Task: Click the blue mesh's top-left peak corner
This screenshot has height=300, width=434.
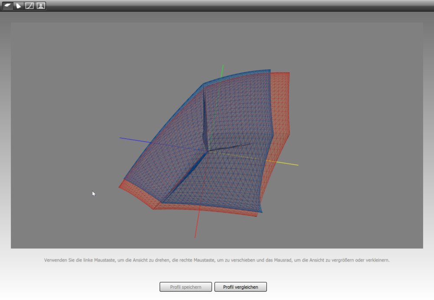Action: click(203, 84)
